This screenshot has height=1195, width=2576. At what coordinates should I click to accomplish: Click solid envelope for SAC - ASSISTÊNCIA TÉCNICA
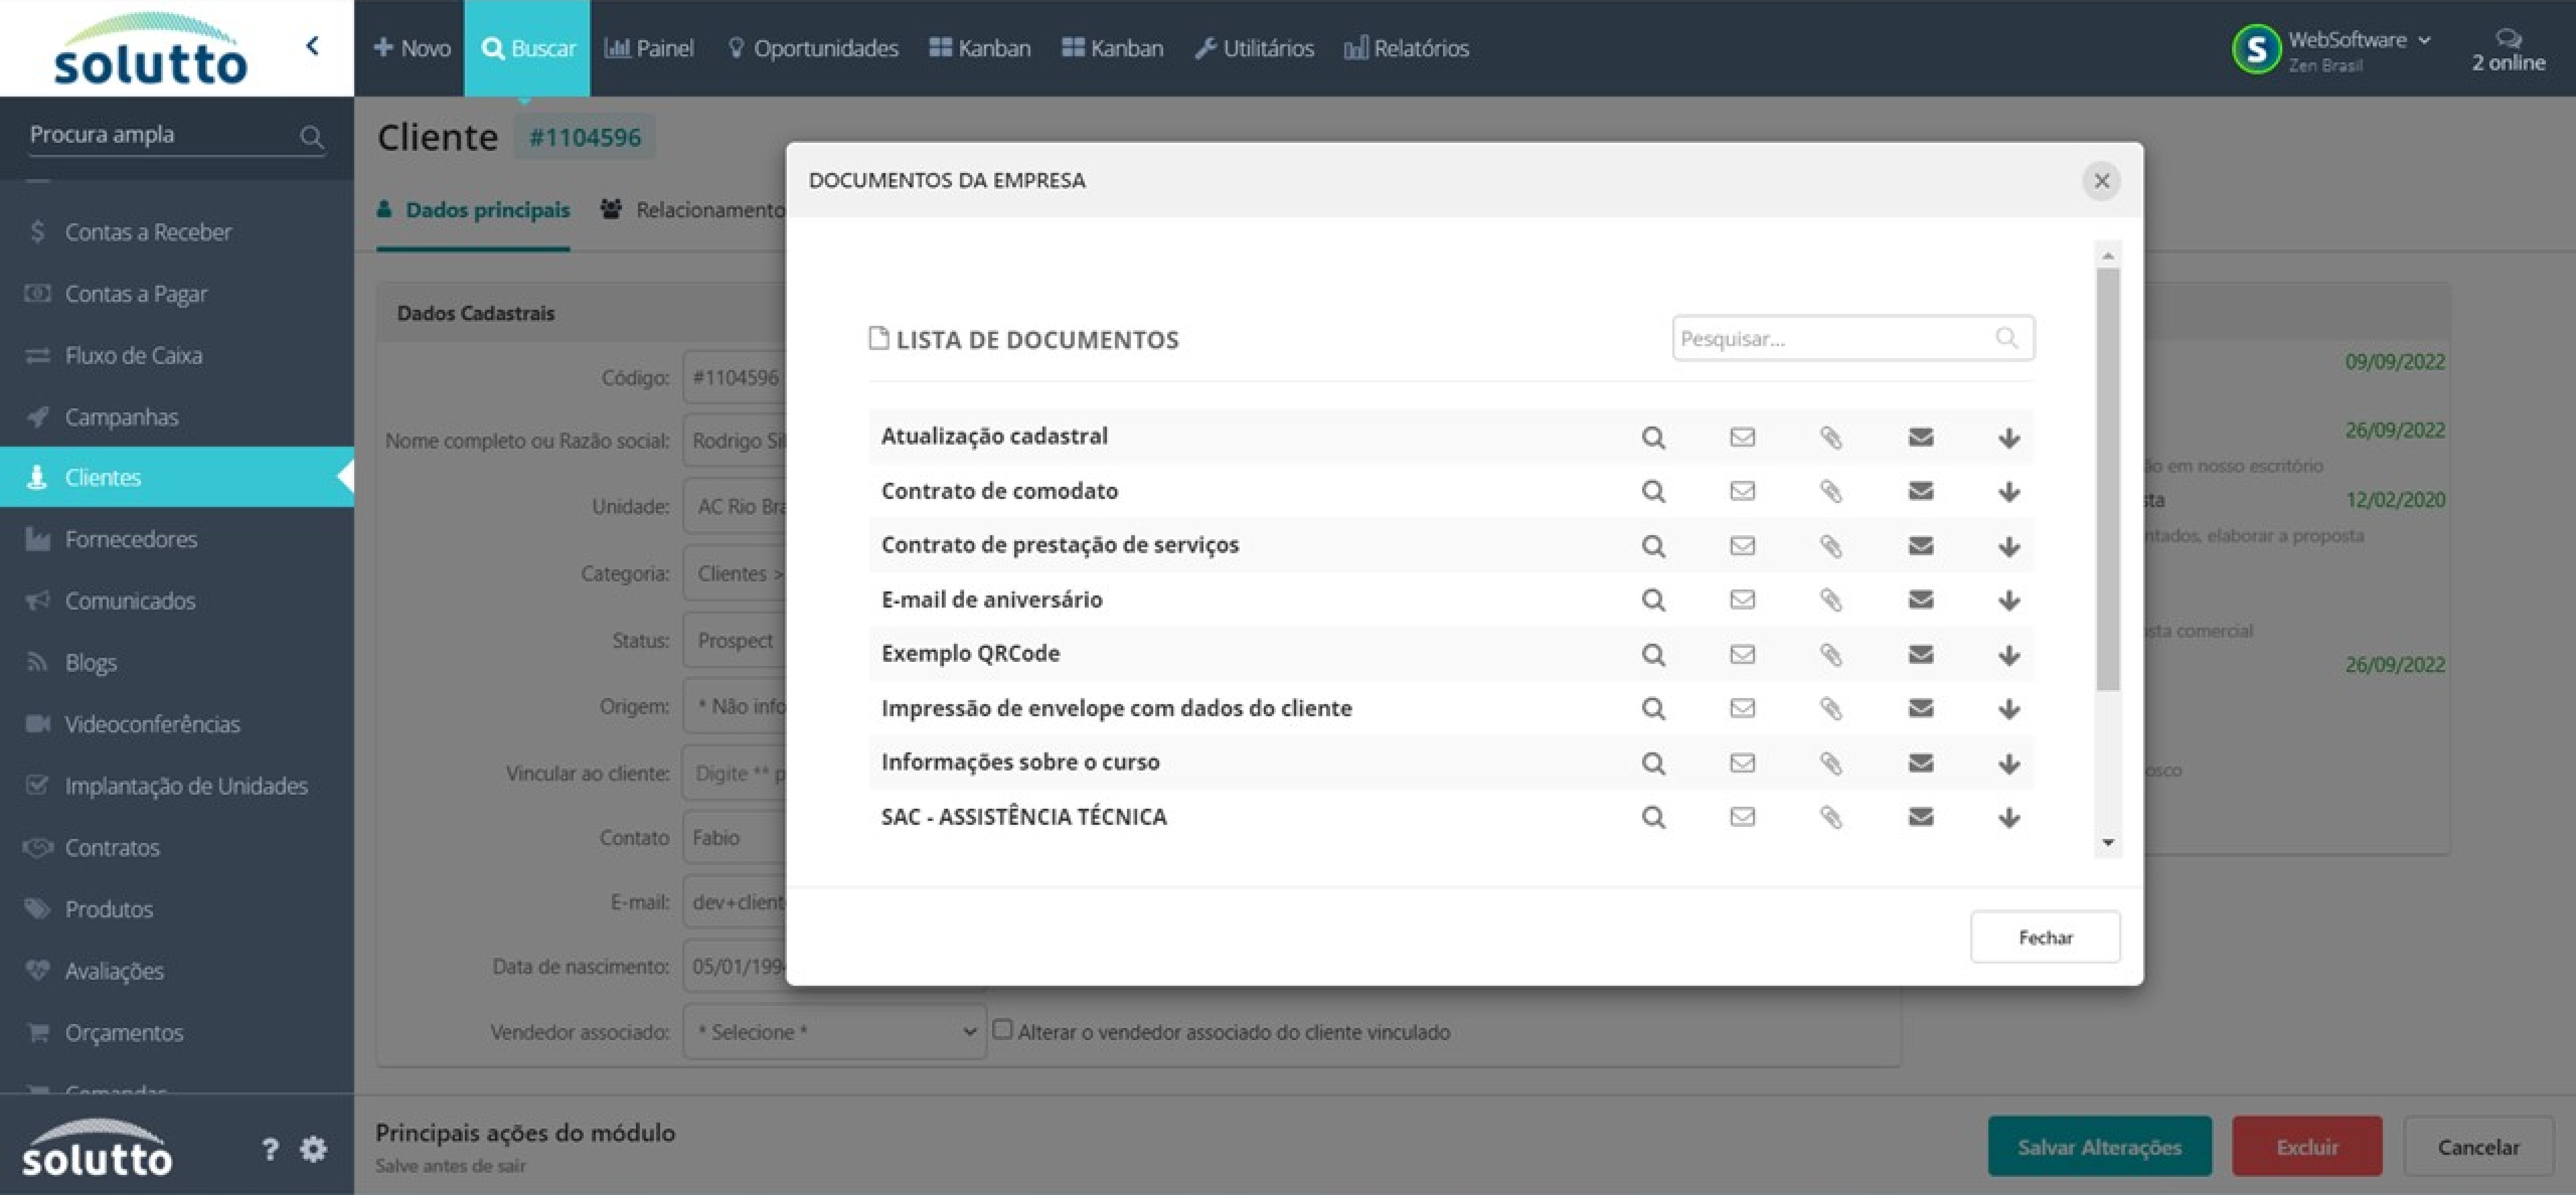(x=1920, y=818)
